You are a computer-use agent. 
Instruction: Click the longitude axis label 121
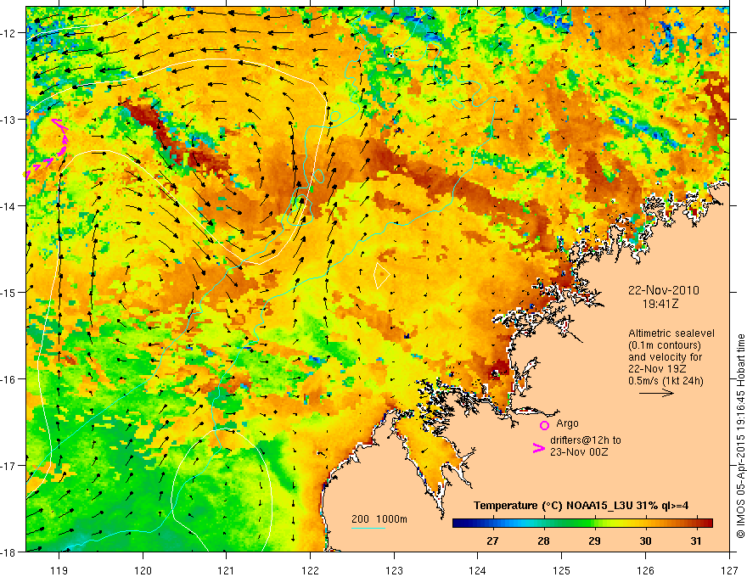227,570
